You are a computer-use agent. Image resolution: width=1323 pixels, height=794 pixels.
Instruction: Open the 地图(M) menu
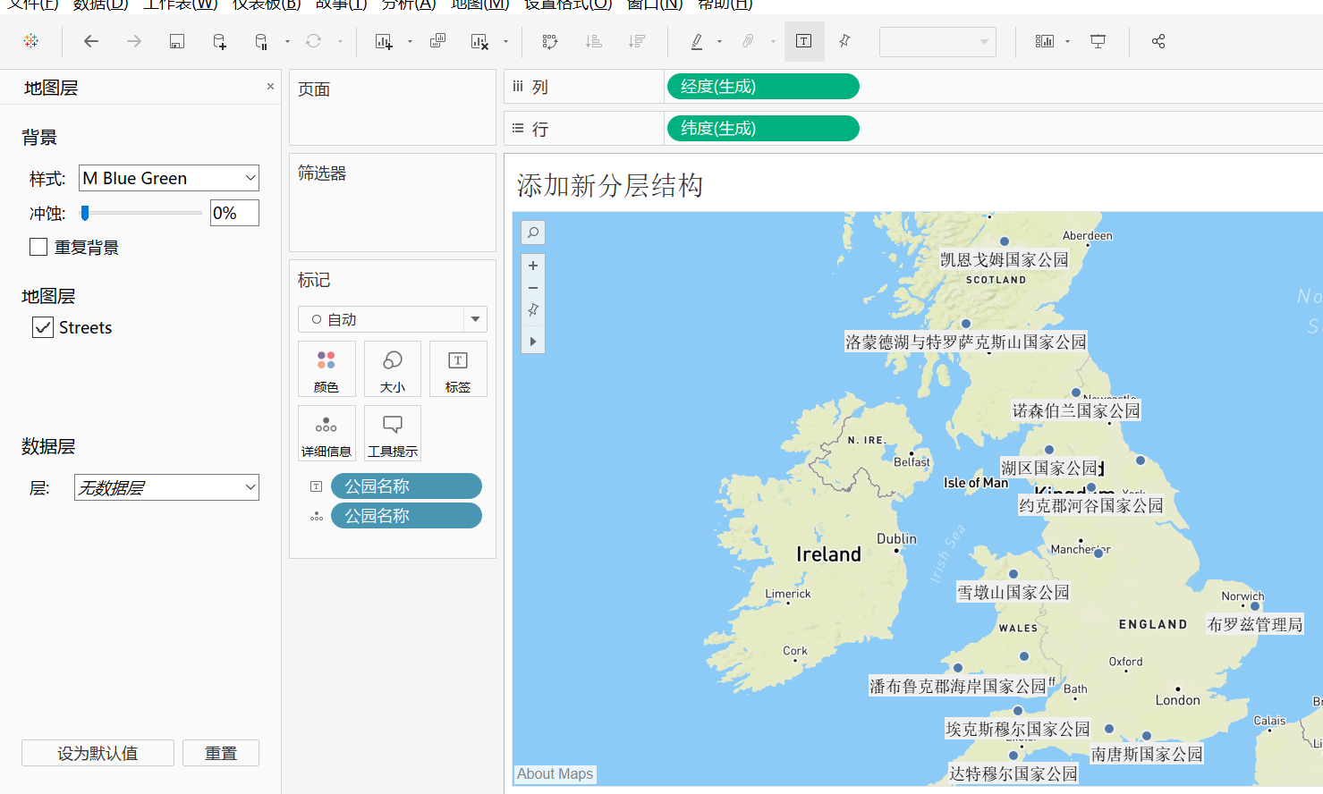pyautogui.click(x=480, y=4)
